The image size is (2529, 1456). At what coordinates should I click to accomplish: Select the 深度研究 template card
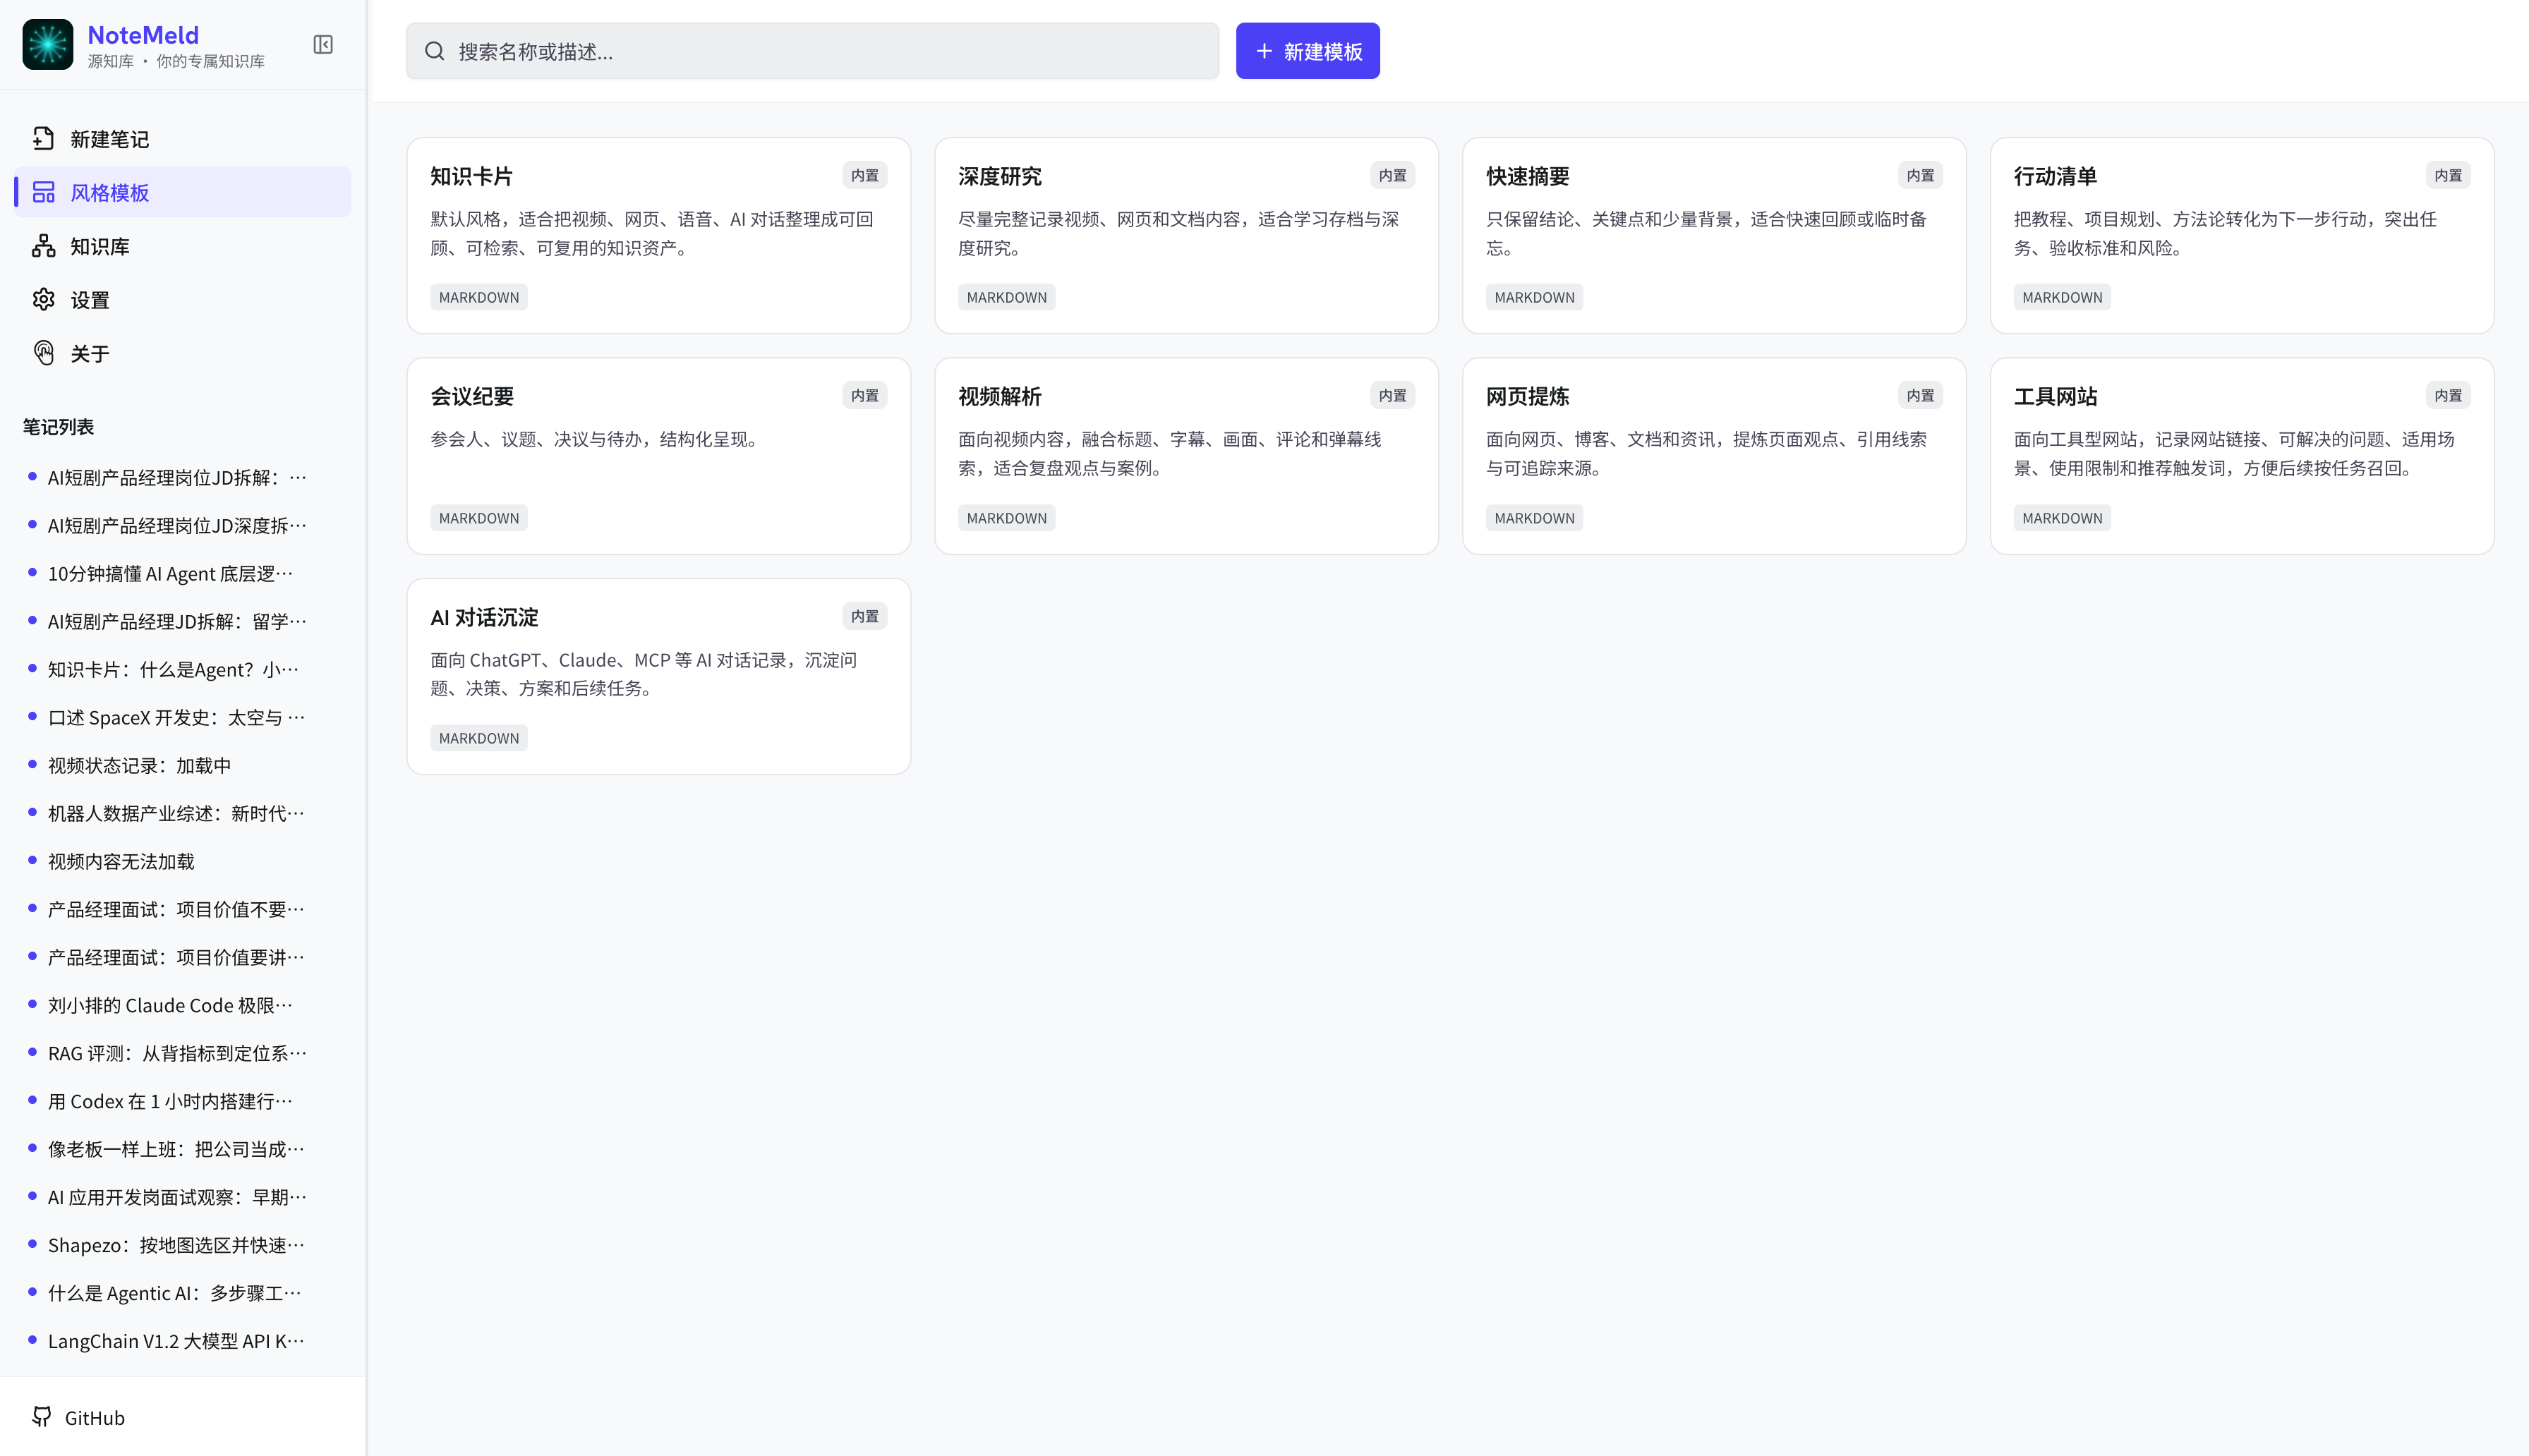tap(1186, 236)
